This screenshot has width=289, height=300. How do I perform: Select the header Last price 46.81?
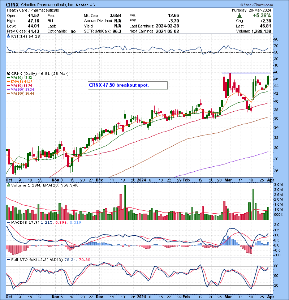tap(266, 26)
